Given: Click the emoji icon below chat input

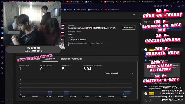Looking at the screenshot, I should click(x=146, y=101).
